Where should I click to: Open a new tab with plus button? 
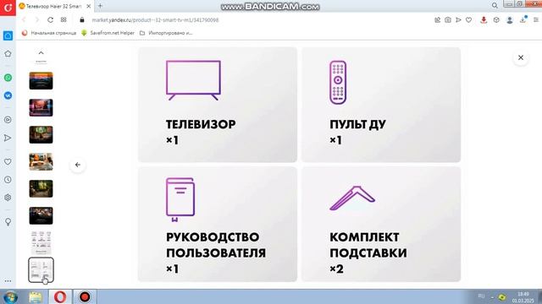coord(100,6)
